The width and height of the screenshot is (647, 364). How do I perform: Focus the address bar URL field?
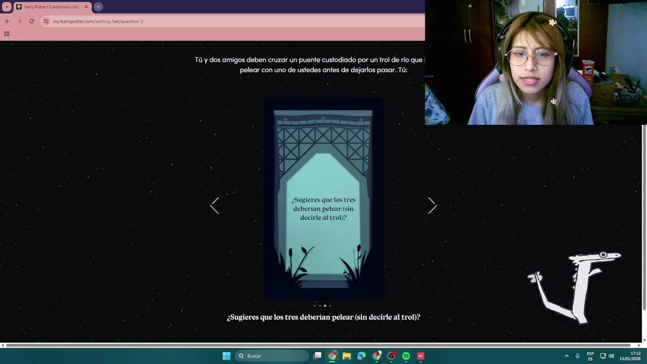click(x=233, y=21)
